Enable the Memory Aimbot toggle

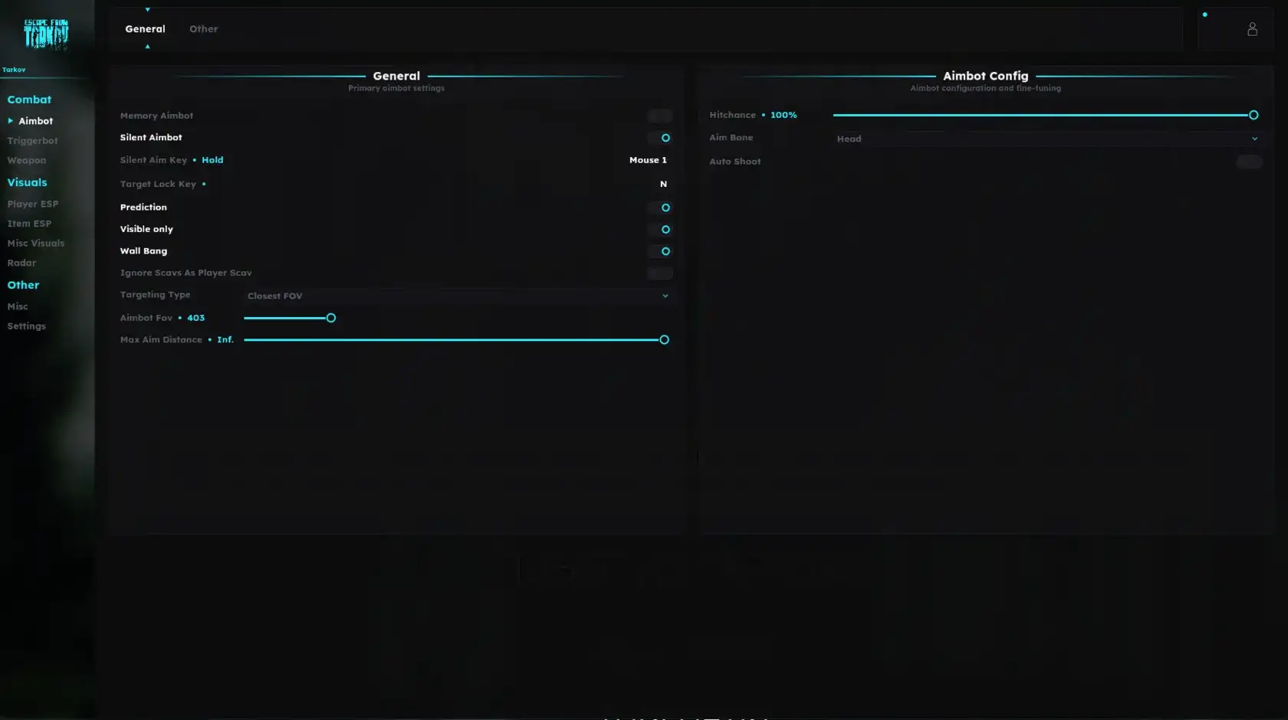[x=659, y=116]
